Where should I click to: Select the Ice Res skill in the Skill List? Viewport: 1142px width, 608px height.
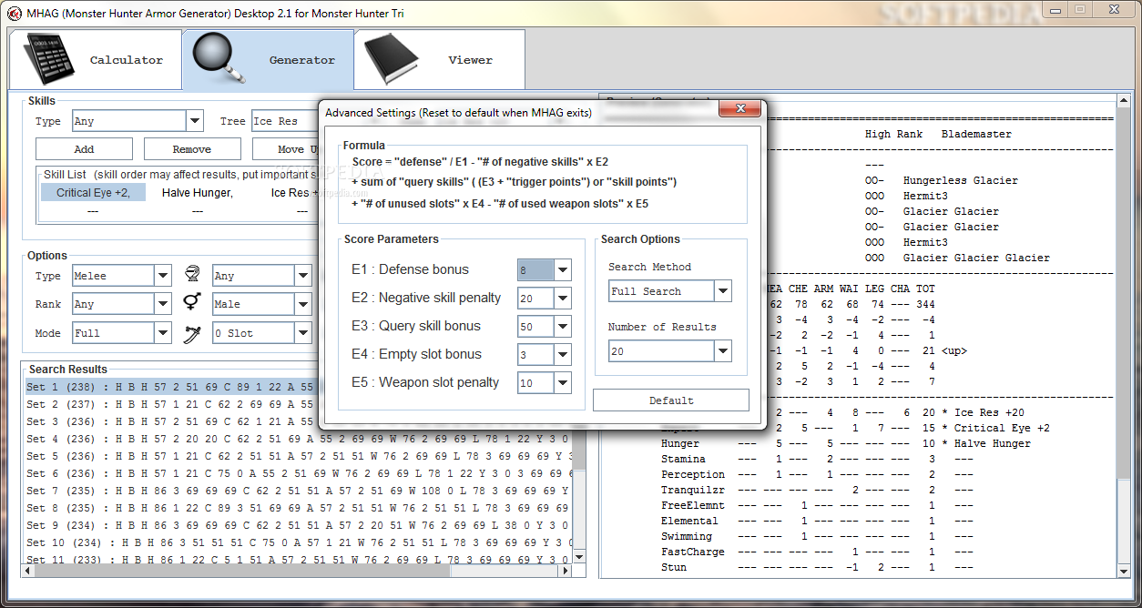tap(292, 192)
